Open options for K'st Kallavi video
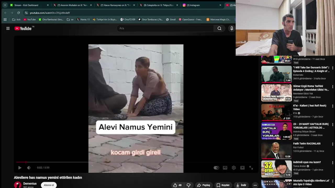The image size is (335, 188). point(333,106)
